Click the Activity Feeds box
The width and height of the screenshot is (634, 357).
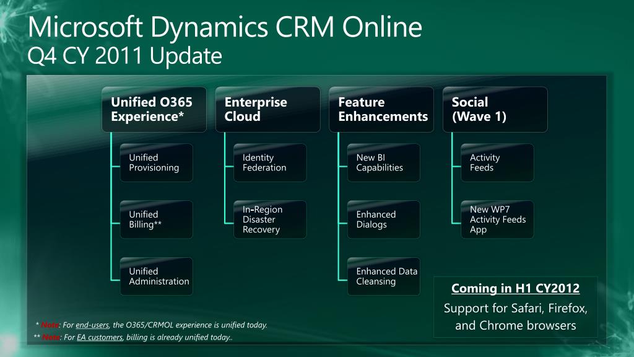click(497, 163)
